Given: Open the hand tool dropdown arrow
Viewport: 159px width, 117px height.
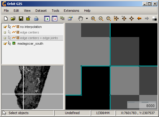Looking at the screenshot, I should point(87,19).
